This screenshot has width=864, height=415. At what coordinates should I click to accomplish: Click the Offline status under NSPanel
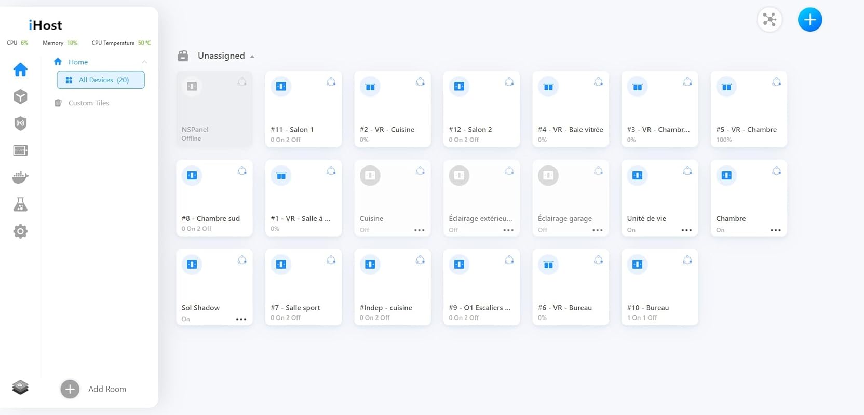click(x=191, y=139)
